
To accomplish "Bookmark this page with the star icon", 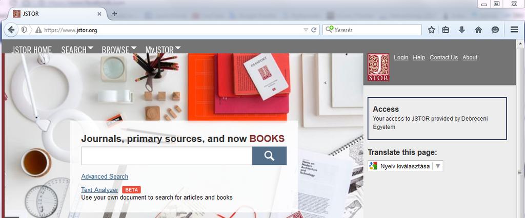I will click(432, 30).
